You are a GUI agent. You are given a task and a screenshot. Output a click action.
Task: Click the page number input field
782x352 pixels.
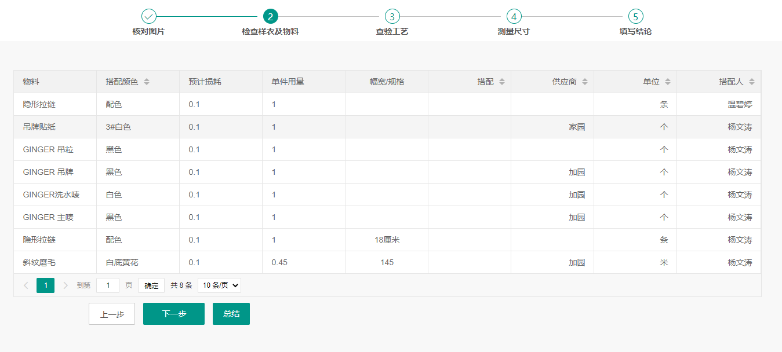(x=108, y=285)
